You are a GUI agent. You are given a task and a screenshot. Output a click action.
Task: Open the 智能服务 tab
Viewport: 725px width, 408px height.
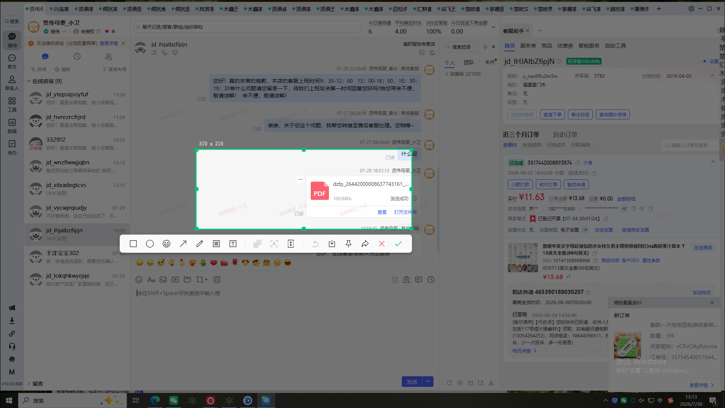tap(589, 46)
